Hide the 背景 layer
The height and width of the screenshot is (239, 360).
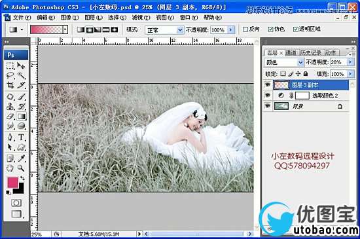click(268, 106)
